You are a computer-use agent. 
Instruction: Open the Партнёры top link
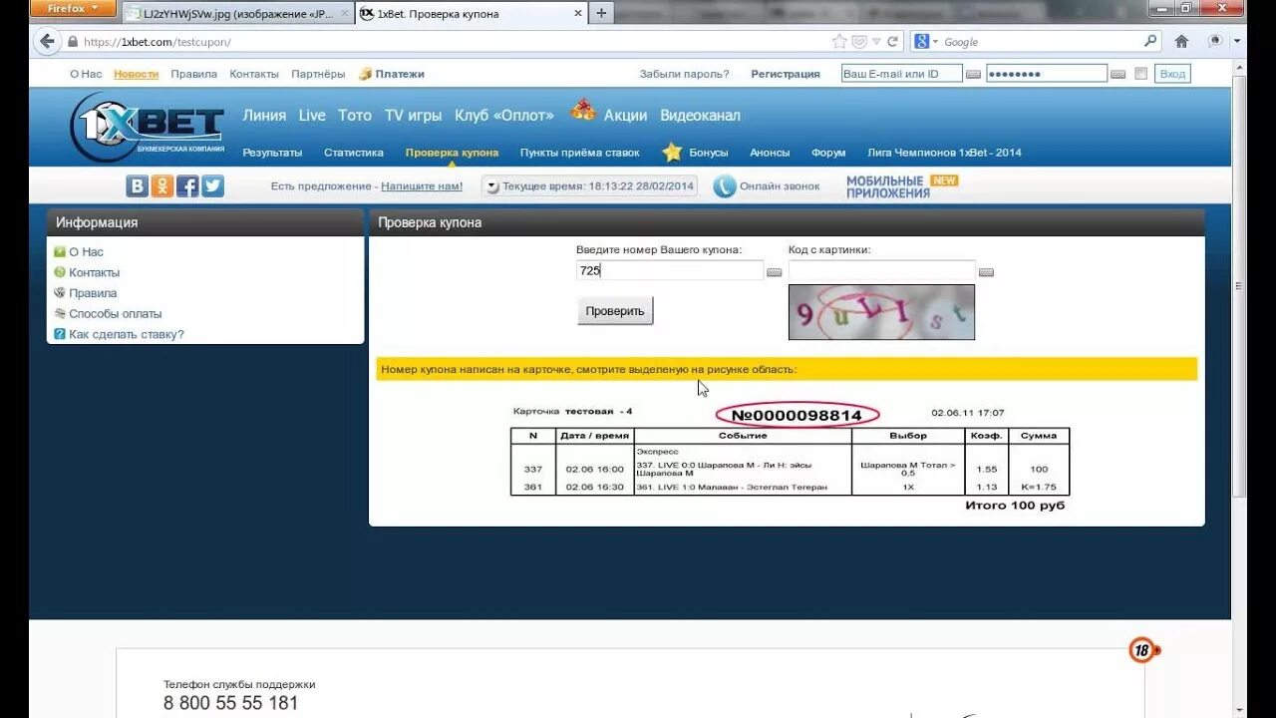(318, 74)
